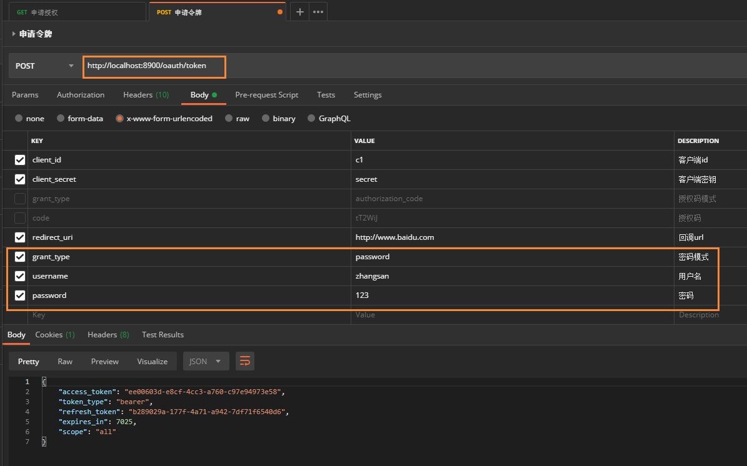This screenshot has width=747, height=466.
Task: Click the expires_in value 7025
Action: [124, 422]
